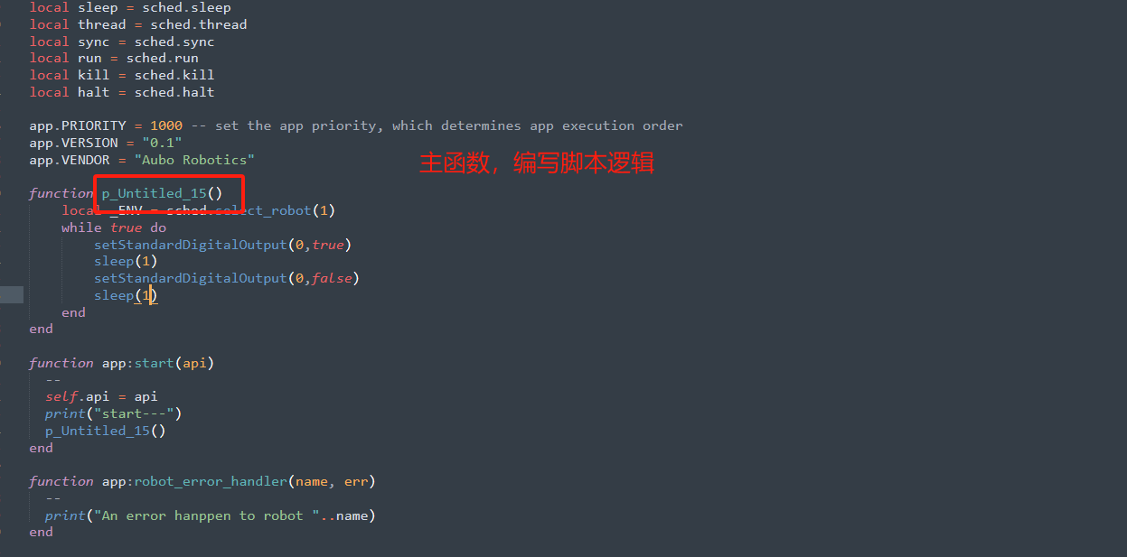The image size is (1127, 557).
Task: Click the app:start(api) function header
Action: pyautogui.click(x=121, y=363)
